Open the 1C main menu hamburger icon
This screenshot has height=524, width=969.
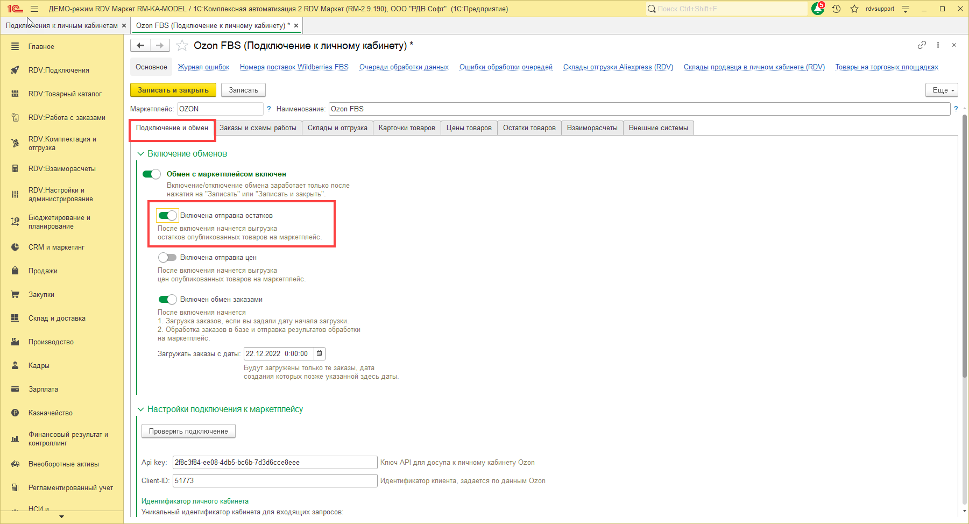click(x=34, y=9)
